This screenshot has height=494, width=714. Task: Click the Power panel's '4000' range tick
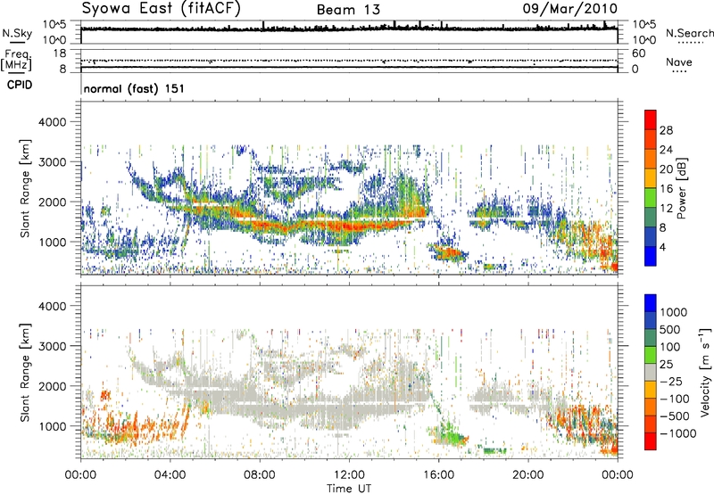point(52,122)
